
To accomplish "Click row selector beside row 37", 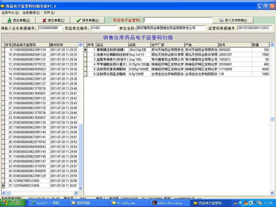I will (3, 186).
